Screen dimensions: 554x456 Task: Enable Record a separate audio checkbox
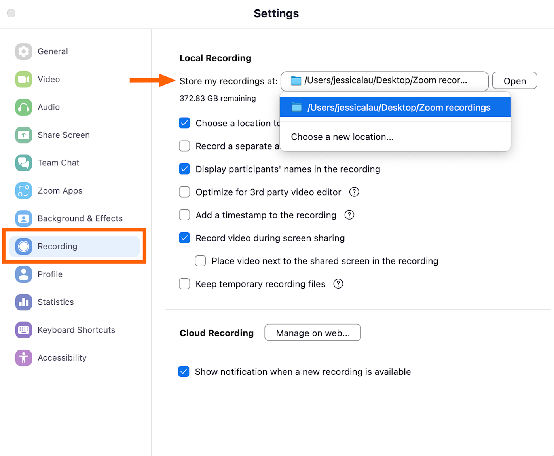point(184,146)
